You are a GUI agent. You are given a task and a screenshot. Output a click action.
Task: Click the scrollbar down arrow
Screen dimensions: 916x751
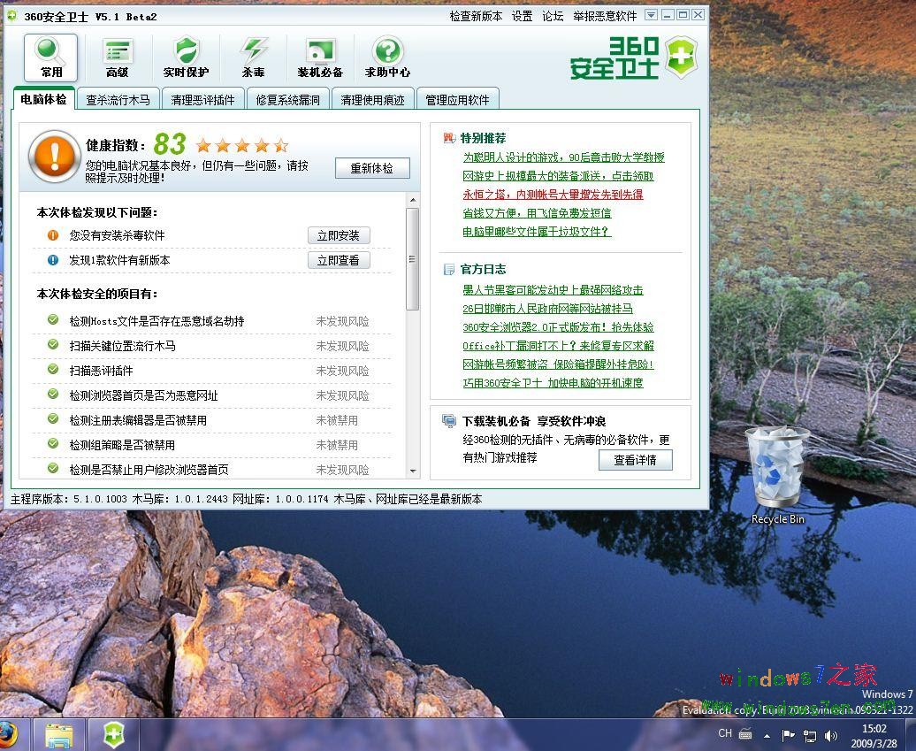[411, 472]
